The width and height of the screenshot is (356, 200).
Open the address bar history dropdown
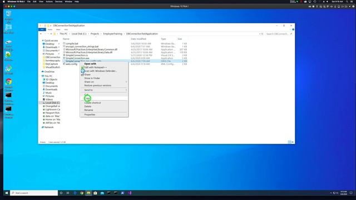pos(260,34)
